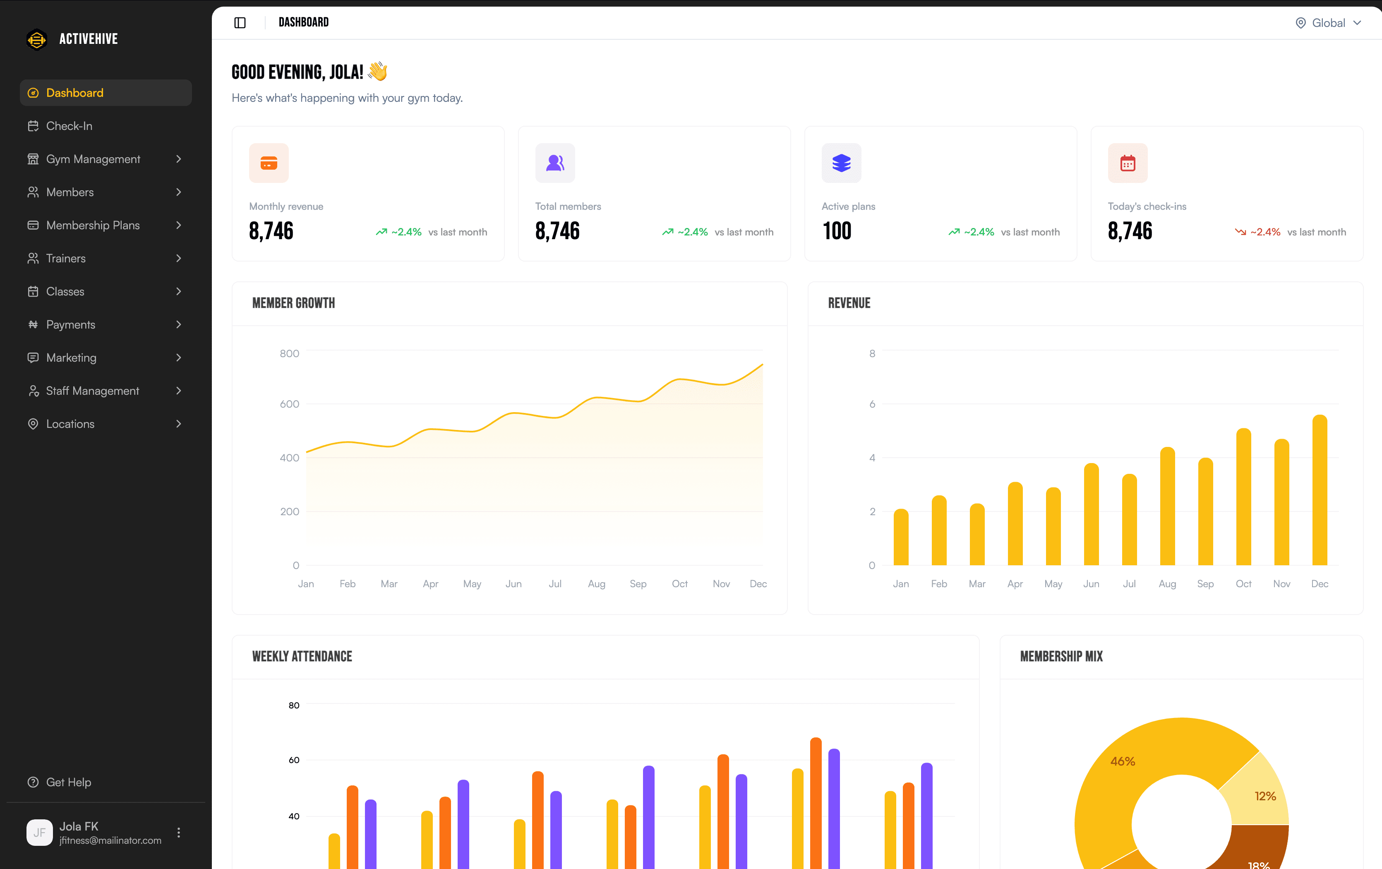Expand the Staff Management submenu chevron
The height and width of the screenshot is (869, 1382).
[x=178, y=391]
